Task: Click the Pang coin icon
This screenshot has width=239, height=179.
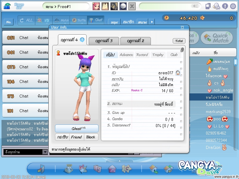Action: pos(166,18)
